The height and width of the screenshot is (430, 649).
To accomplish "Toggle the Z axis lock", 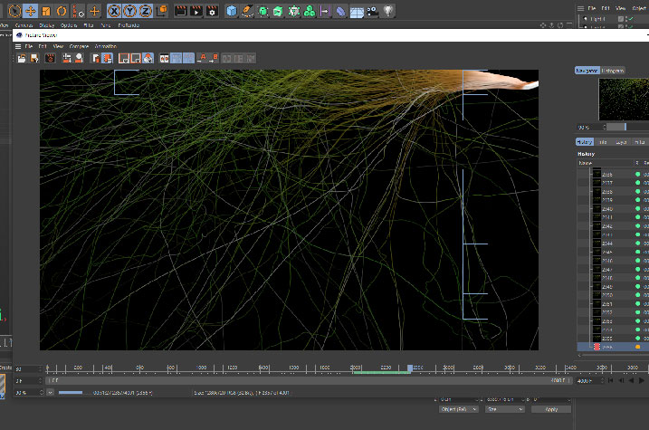I will click(x=148, y=12).
